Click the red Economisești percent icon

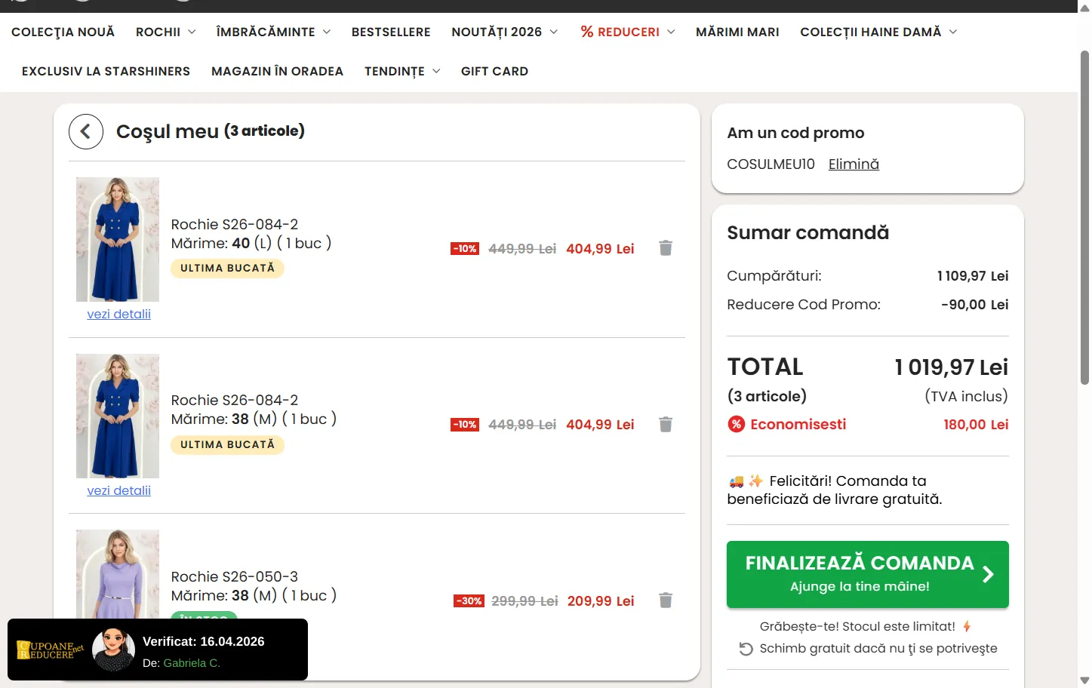[x=736, y=425]
